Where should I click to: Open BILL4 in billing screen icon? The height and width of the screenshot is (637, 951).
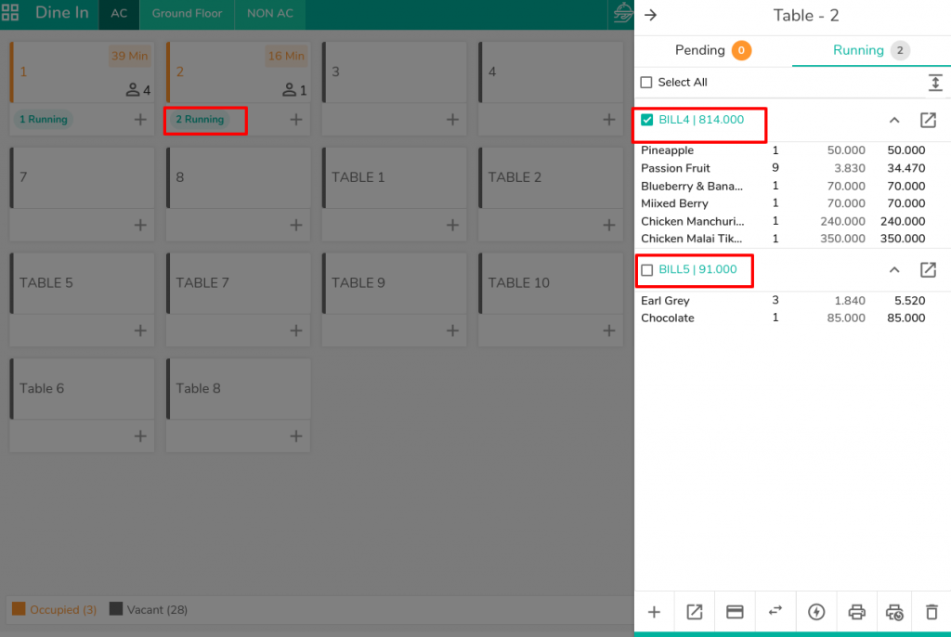[x=928, y=120]
